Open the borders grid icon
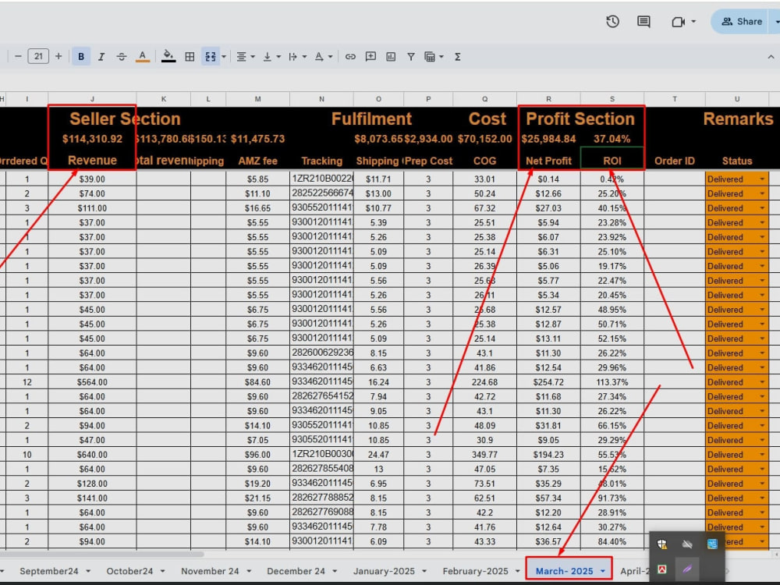 (x=190, y=57)
